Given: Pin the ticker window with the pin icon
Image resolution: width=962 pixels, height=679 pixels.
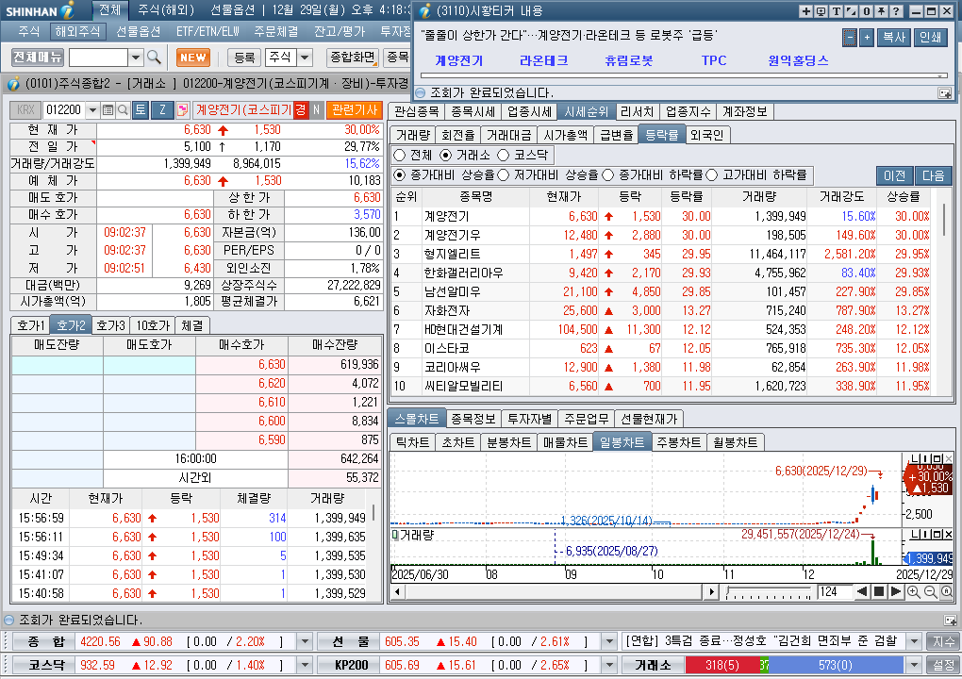Looking at the screenshot, I should (881, 11).
